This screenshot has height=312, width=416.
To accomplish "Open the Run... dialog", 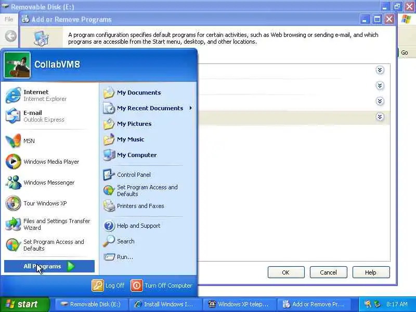I will (x=148, y=257).
